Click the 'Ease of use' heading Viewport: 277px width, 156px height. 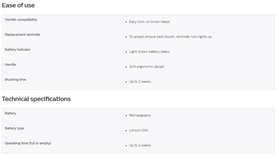18,5
